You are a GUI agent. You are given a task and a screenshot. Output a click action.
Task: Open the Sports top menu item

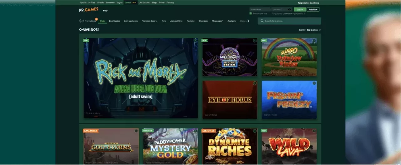(x=83, y=2)
